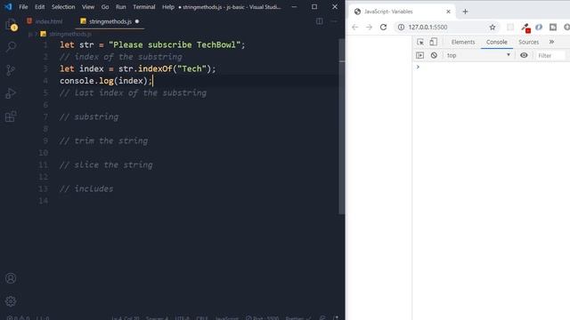Open a new browser tab

coord(465,12)
